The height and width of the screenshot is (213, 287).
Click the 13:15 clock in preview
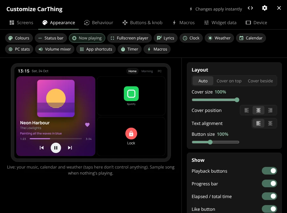[24, 71]
